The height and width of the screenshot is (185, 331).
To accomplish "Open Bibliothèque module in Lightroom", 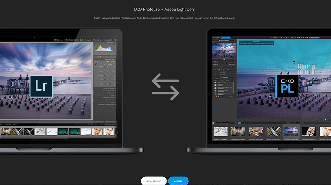I will point(59,40).
